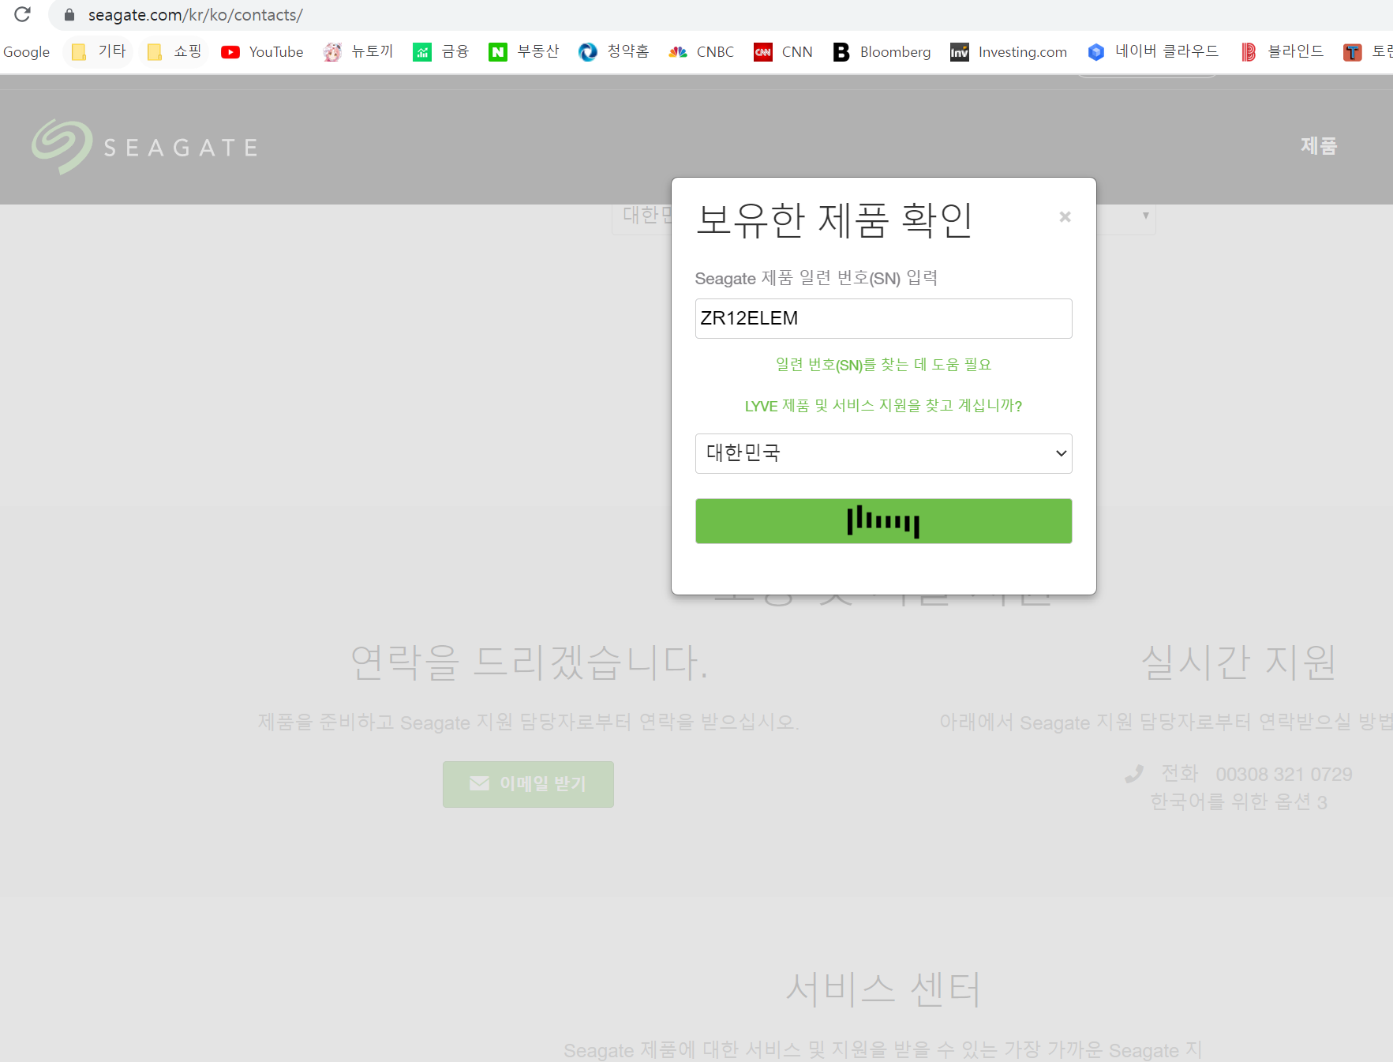The width and height of the screenshot is (1393, 1062).
Task: Click the 서비스 센터 heading
Action: click(x=883, y=989)
